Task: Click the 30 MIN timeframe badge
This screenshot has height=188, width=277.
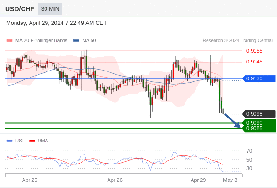Action: point(50,9)
